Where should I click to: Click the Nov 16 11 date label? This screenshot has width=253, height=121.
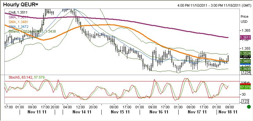point(159,112)
